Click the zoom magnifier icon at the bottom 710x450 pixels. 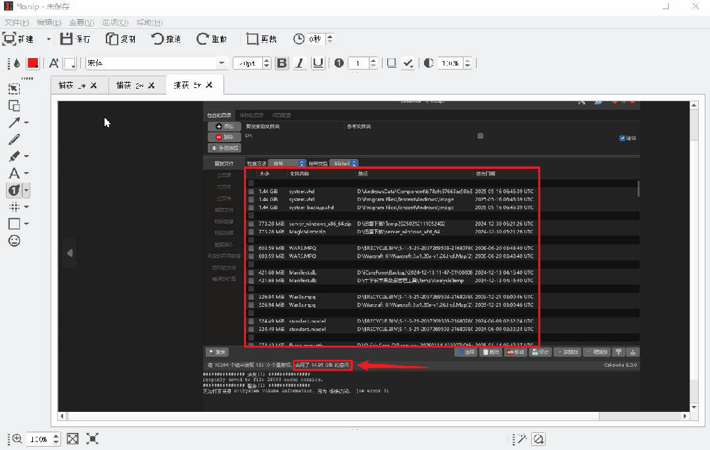(17, 439)
